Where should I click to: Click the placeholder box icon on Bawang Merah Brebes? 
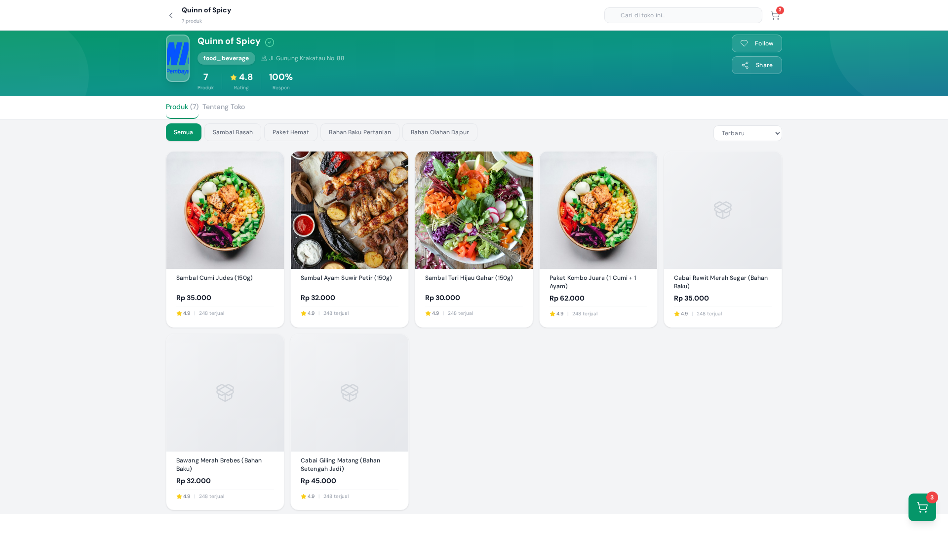tap(225, 393)
